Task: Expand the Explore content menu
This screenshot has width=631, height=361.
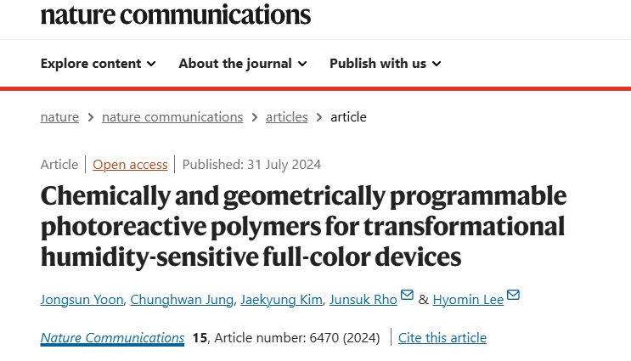Action: click(x=99, y=64)
